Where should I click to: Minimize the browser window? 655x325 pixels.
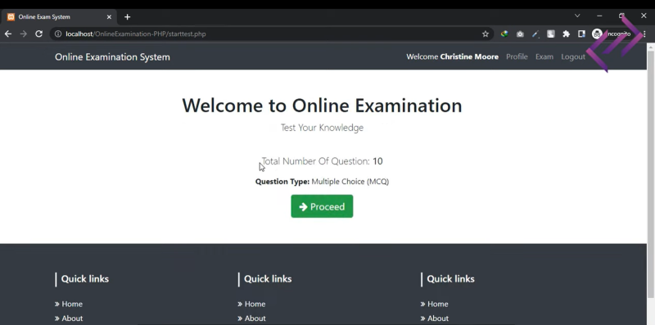(599, 16)
